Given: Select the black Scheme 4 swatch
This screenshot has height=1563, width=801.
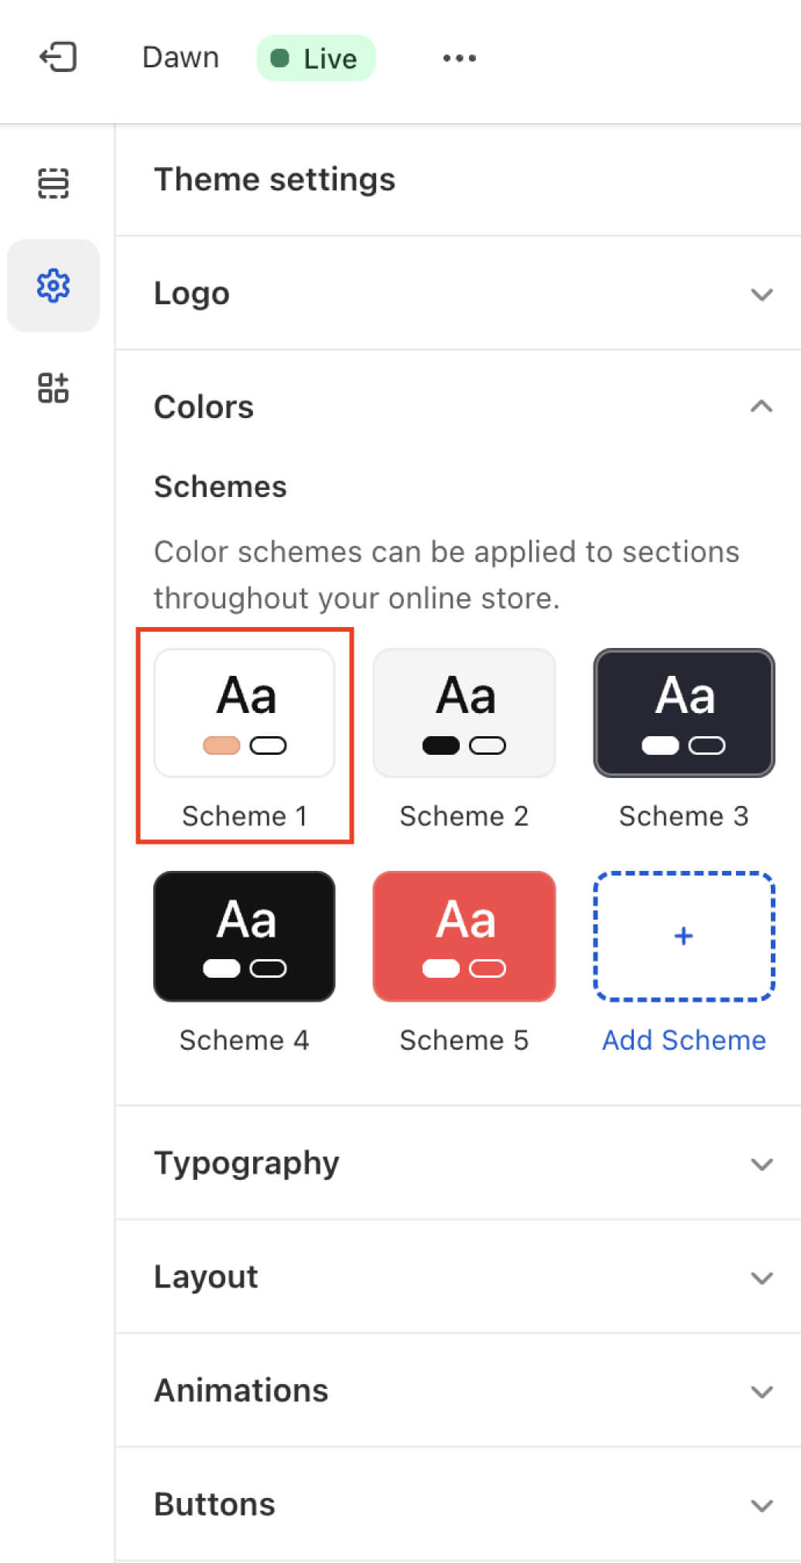Looking at the screenshot, I should (245, 936).
